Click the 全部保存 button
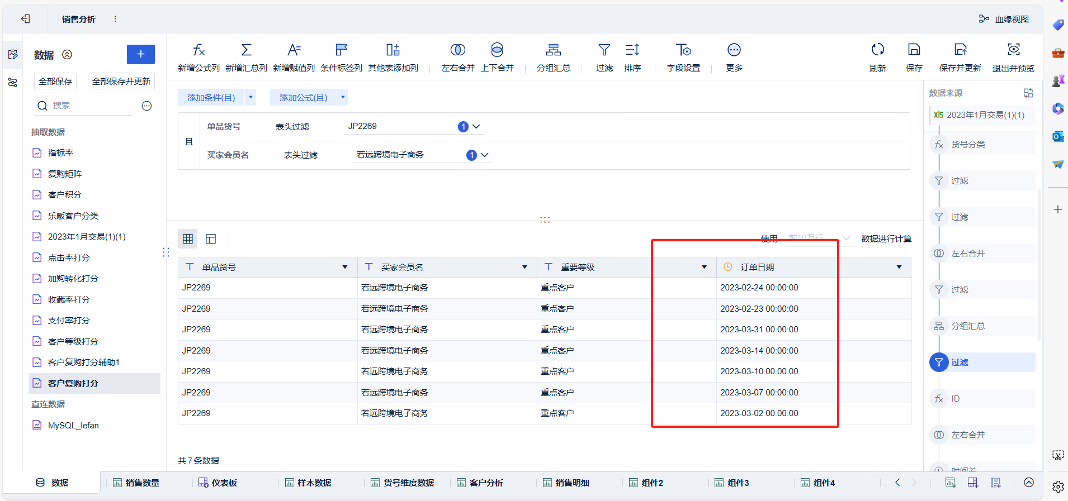 coord(55,82)
